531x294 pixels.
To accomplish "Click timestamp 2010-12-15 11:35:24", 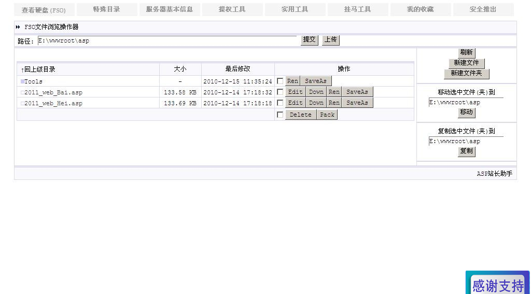I will pyautogui.click(x=237, y=81).
